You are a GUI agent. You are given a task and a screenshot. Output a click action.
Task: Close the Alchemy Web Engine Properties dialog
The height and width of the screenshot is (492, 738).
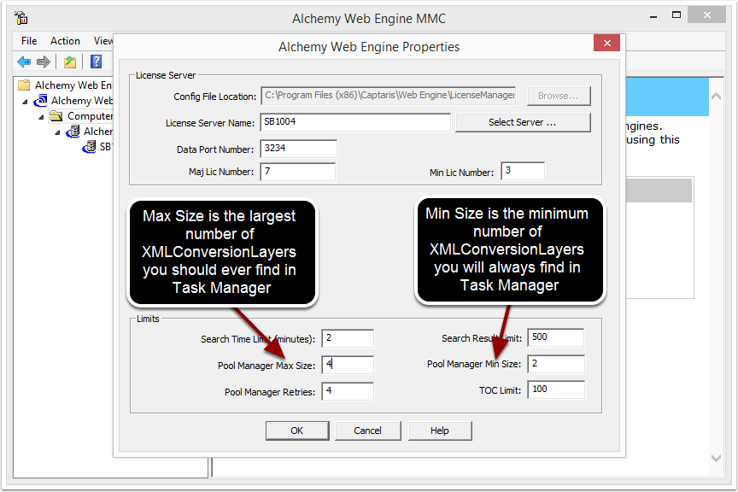(x=606, y=44)
